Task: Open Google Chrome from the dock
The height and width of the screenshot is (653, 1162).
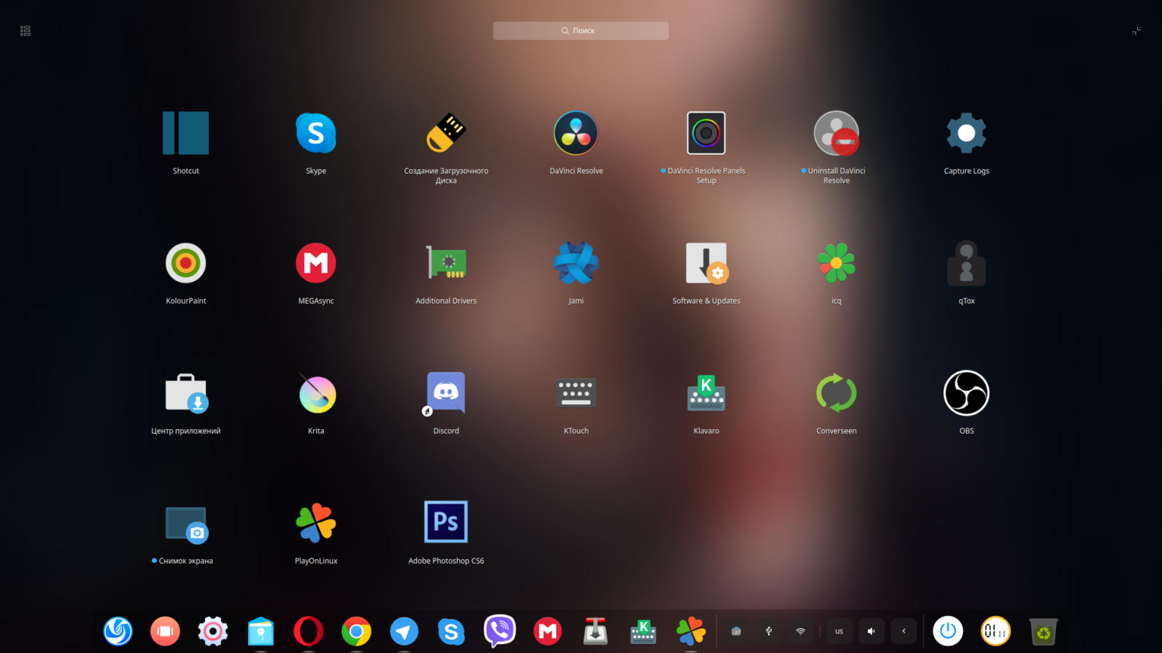Action: click(356, 631)
